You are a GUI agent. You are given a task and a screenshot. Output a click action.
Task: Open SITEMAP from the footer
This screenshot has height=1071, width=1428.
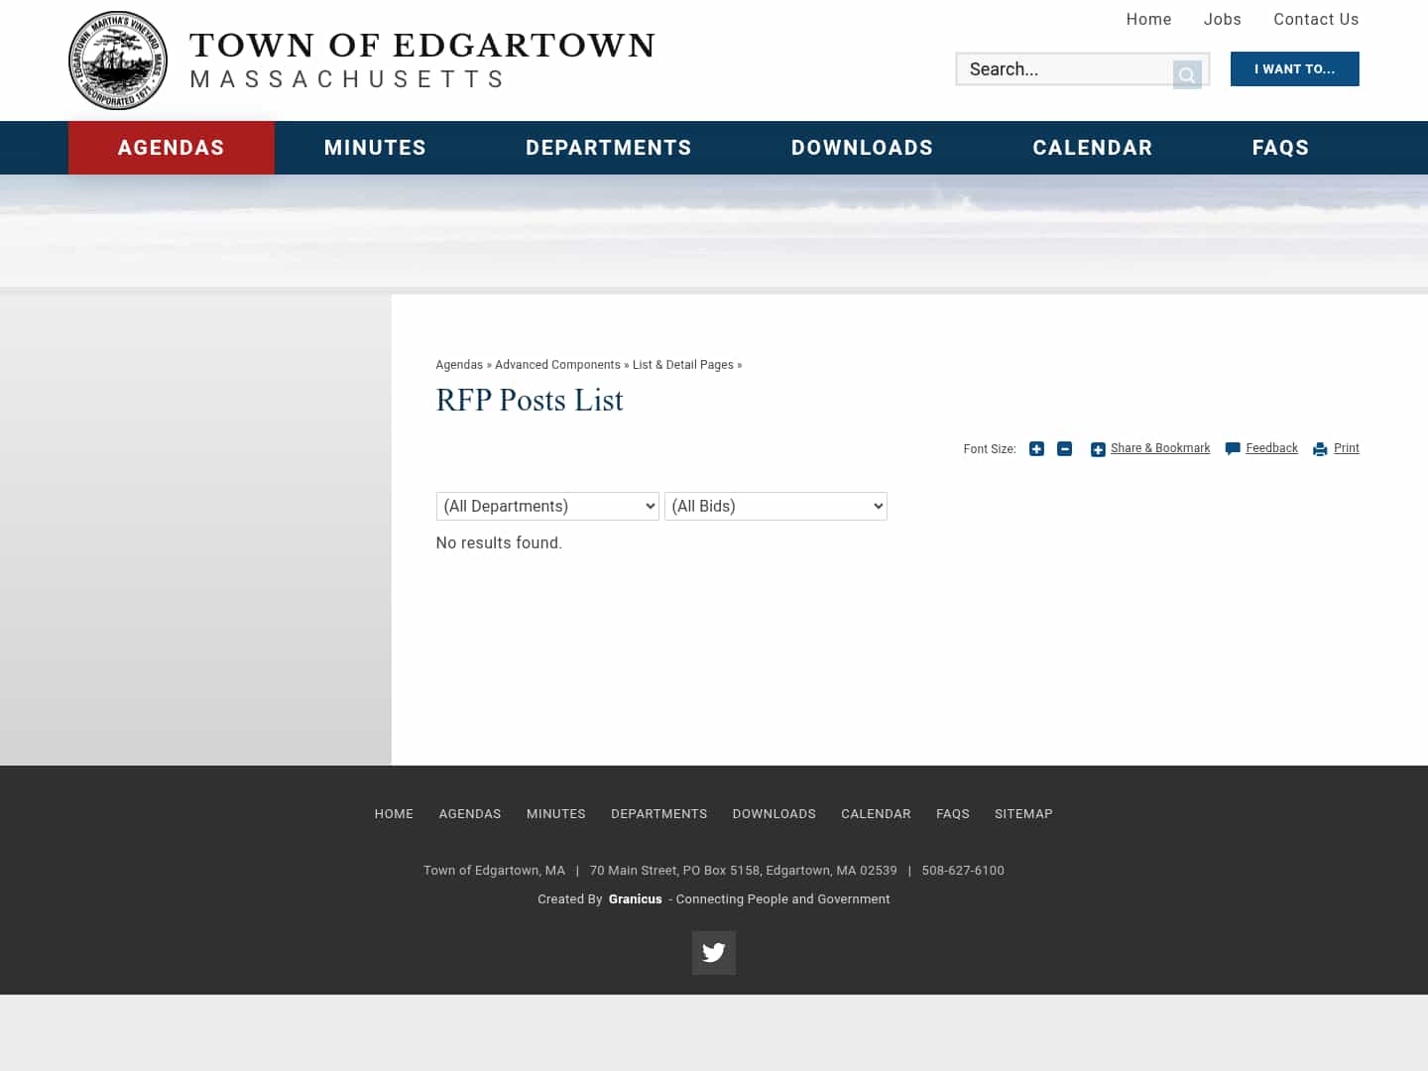coord(1023,813)
